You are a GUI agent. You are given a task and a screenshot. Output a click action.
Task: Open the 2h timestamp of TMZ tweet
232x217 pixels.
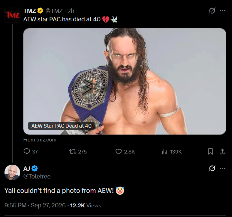[x=71, y=11]
